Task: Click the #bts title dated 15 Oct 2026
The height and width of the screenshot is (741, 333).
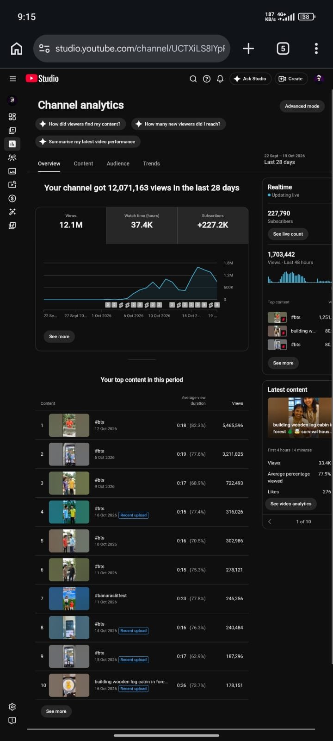Action: pos(99,653)
